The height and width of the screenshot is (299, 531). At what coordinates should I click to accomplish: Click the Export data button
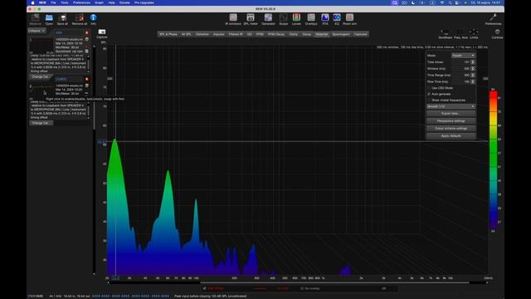pyautogui.click(x=451, y=114)
